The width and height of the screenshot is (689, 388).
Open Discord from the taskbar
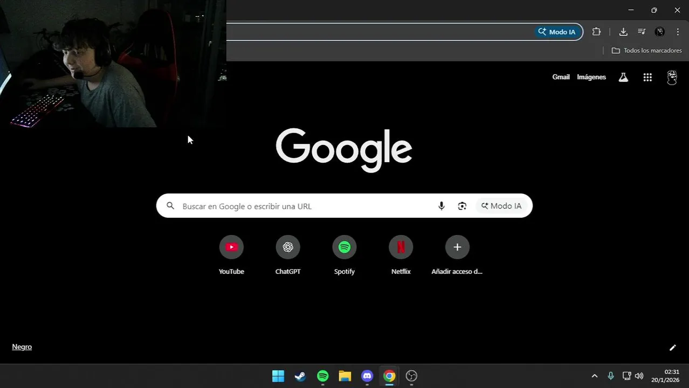[x=367, y=376]
